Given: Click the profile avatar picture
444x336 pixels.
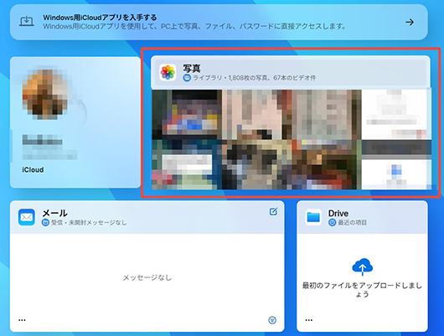Looking at the screenshot, I should click(x=45, y=95).
